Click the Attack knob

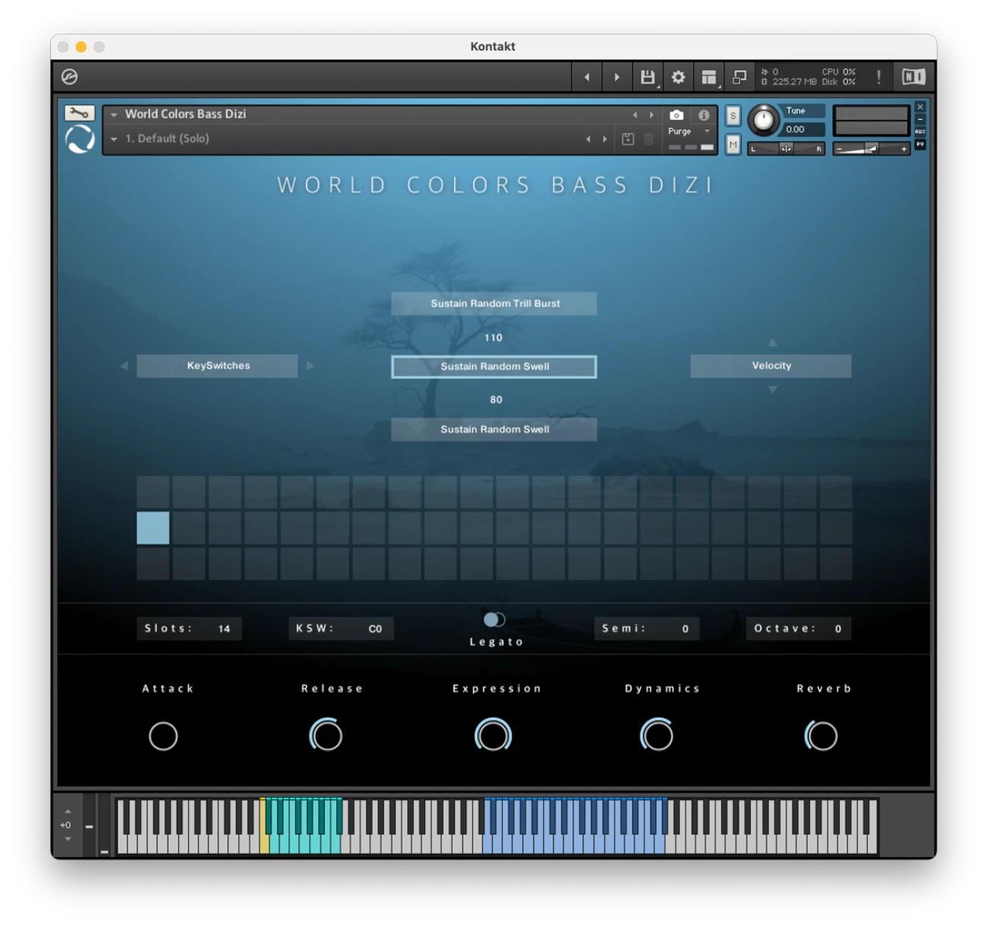tap(163, 736)
